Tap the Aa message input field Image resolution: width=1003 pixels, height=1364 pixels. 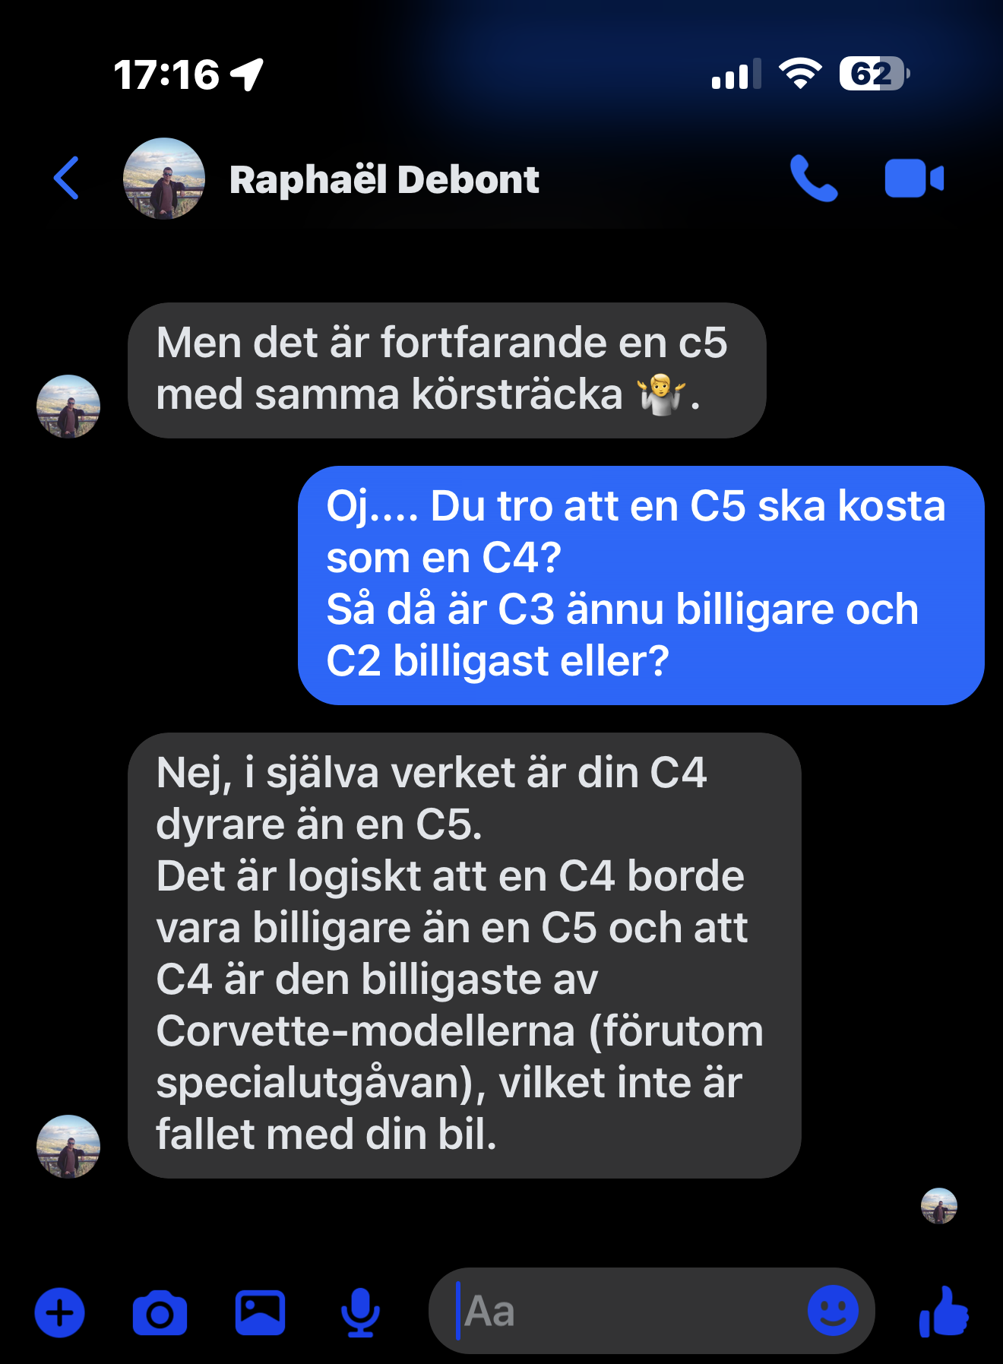tap(631, 1311)
